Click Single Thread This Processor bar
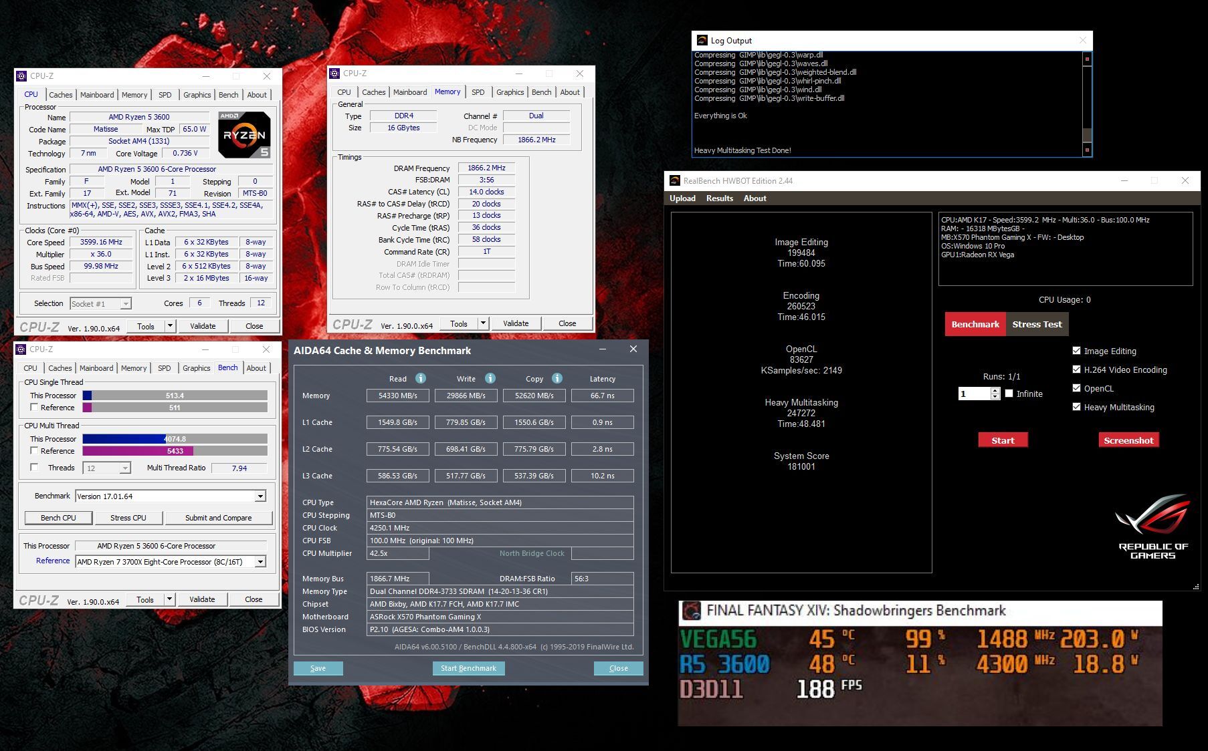This screenshot has height=751, width=1208. pos(175,396)
